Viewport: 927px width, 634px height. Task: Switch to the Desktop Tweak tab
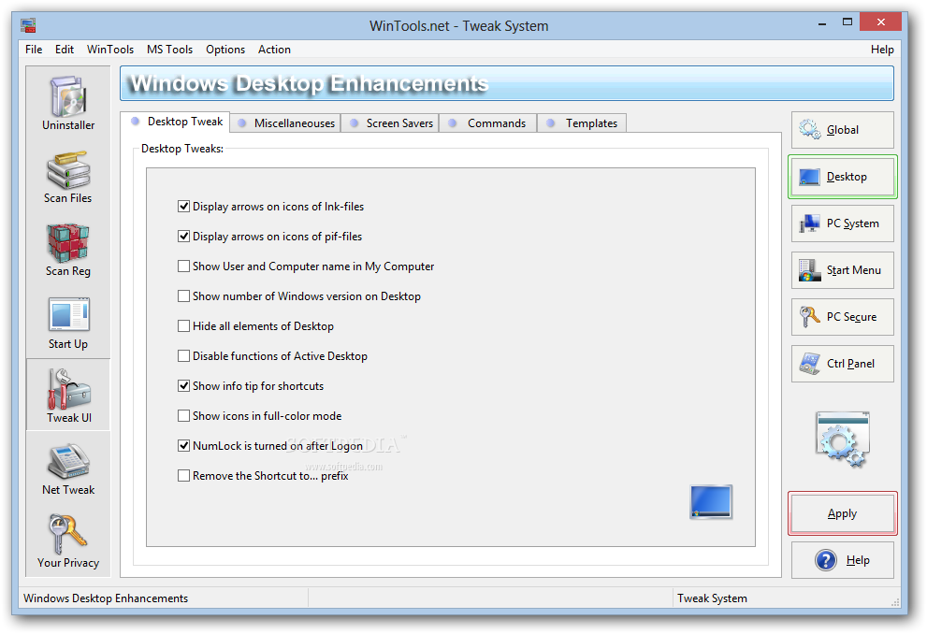[176, 122]
